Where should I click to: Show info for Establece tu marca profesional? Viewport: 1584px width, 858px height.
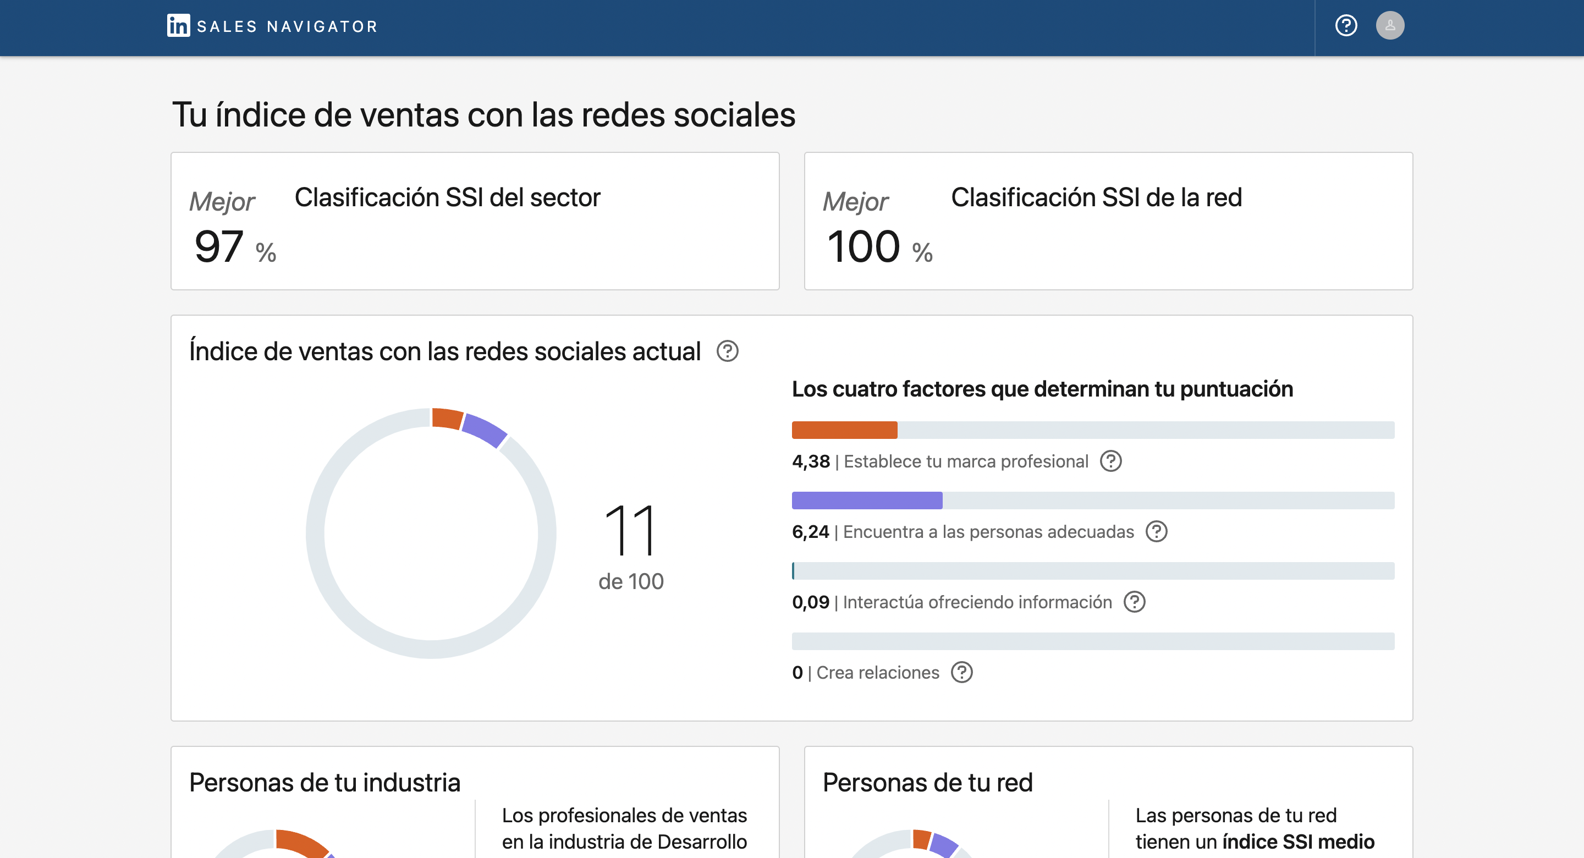1110,461
